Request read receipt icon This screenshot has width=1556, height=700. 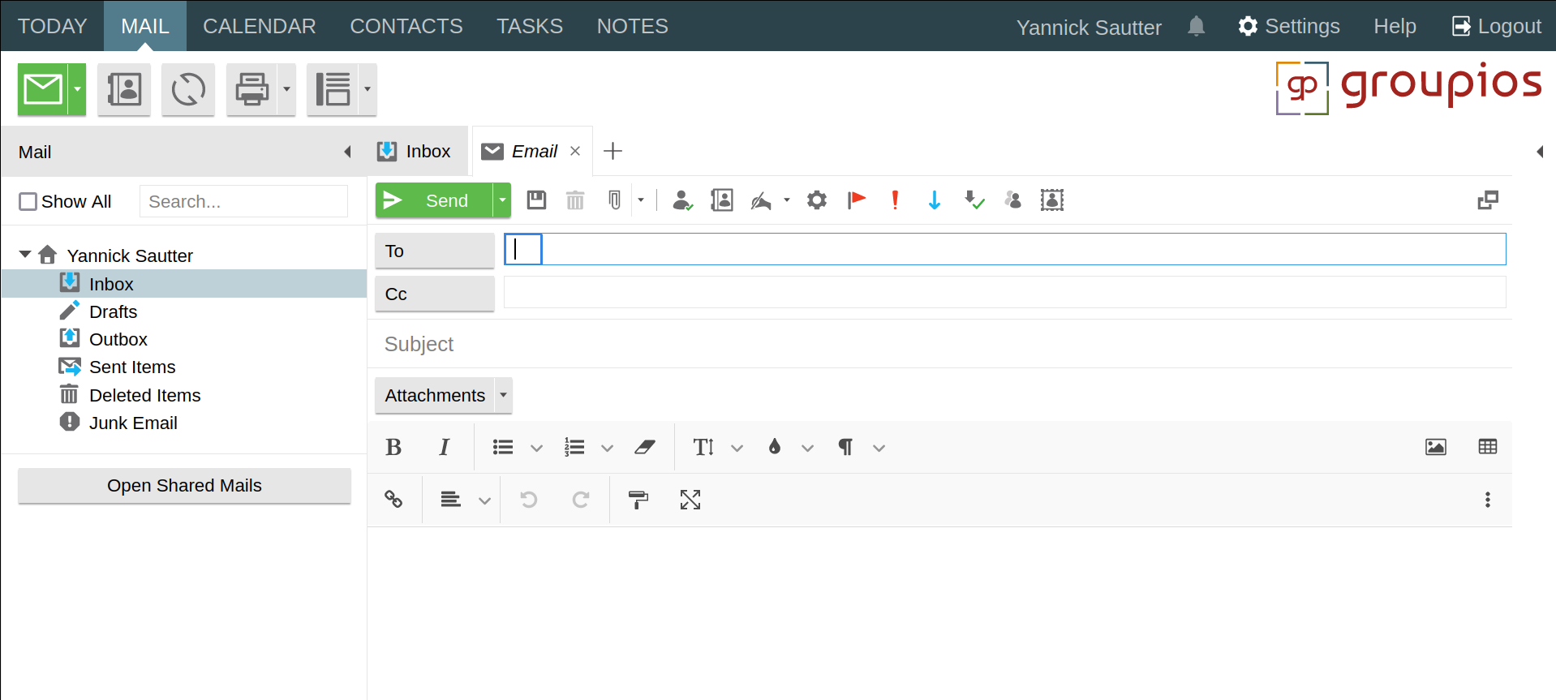[x=974, y=200]
